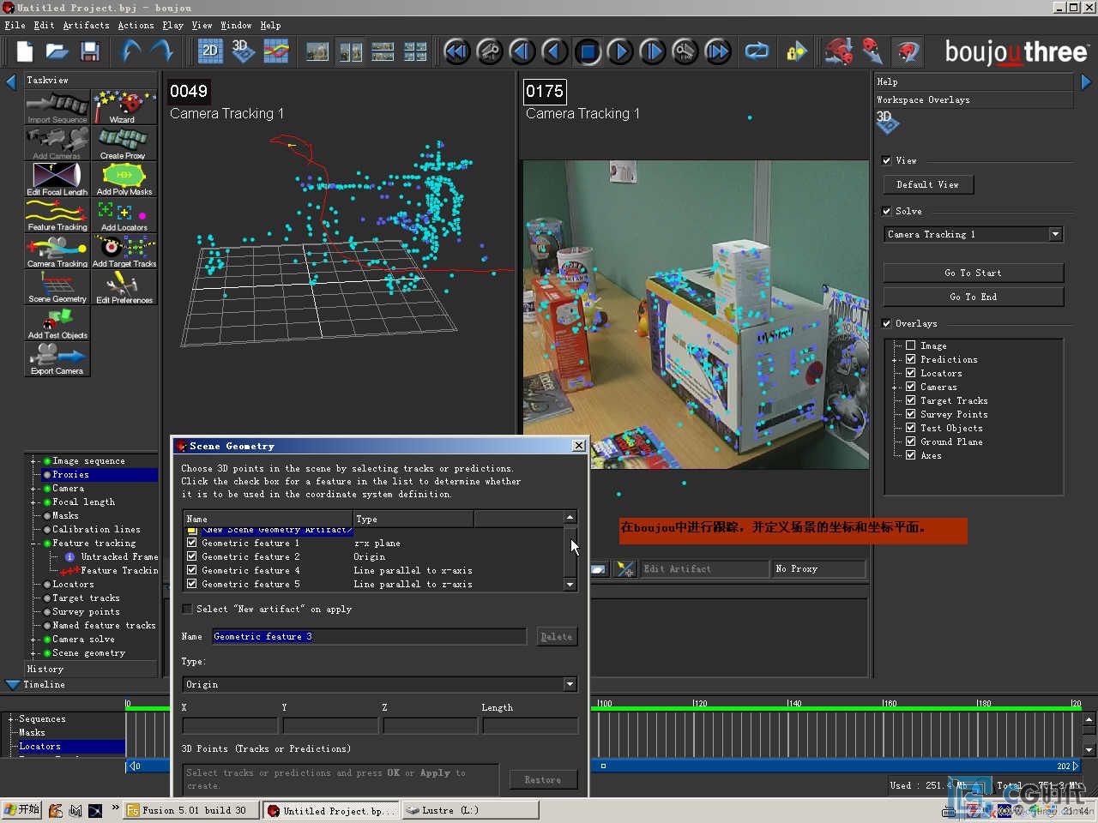Viewport: 1098px width, 823px height.
Task: Collapse the Taskview panel left arrow
Action: 11,81
